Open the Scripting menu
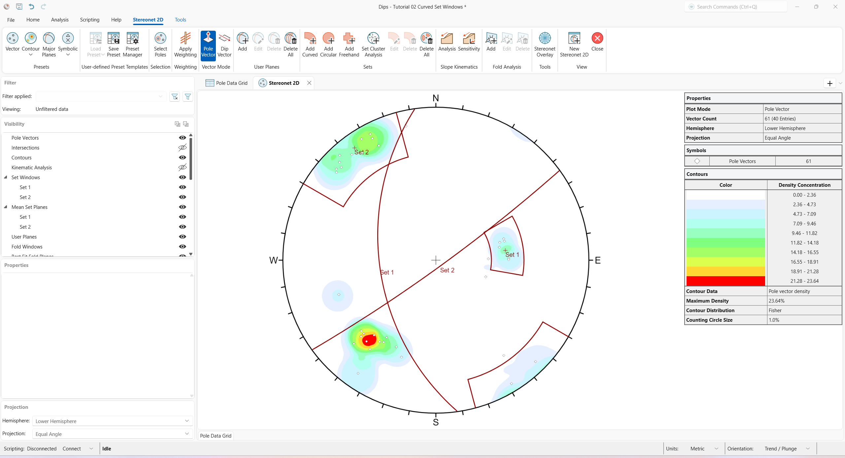The width and height of the screenshot is (845, 458). (89, 20)
